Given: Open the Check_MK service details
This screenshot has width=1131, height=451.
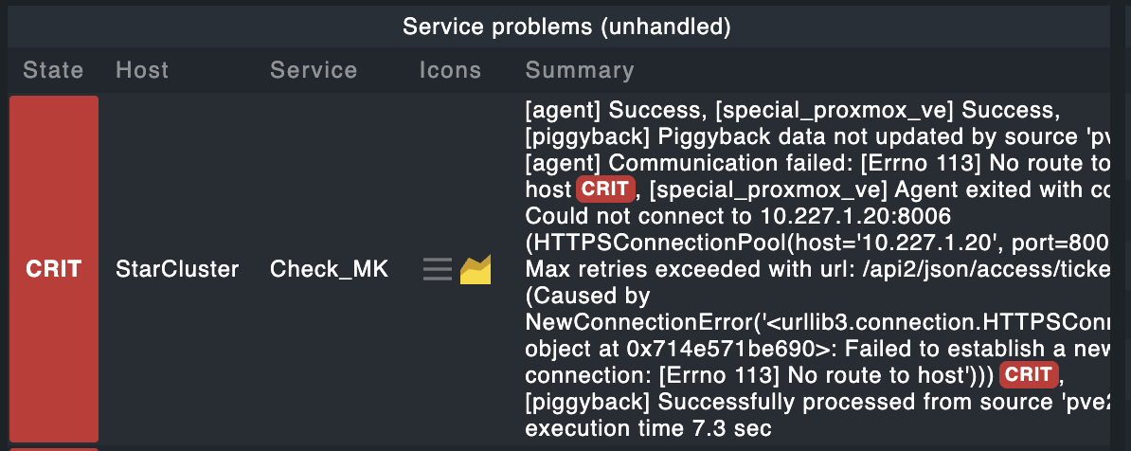Looking at the screenshot, I should pyautogui.click(x=329, y=270).
